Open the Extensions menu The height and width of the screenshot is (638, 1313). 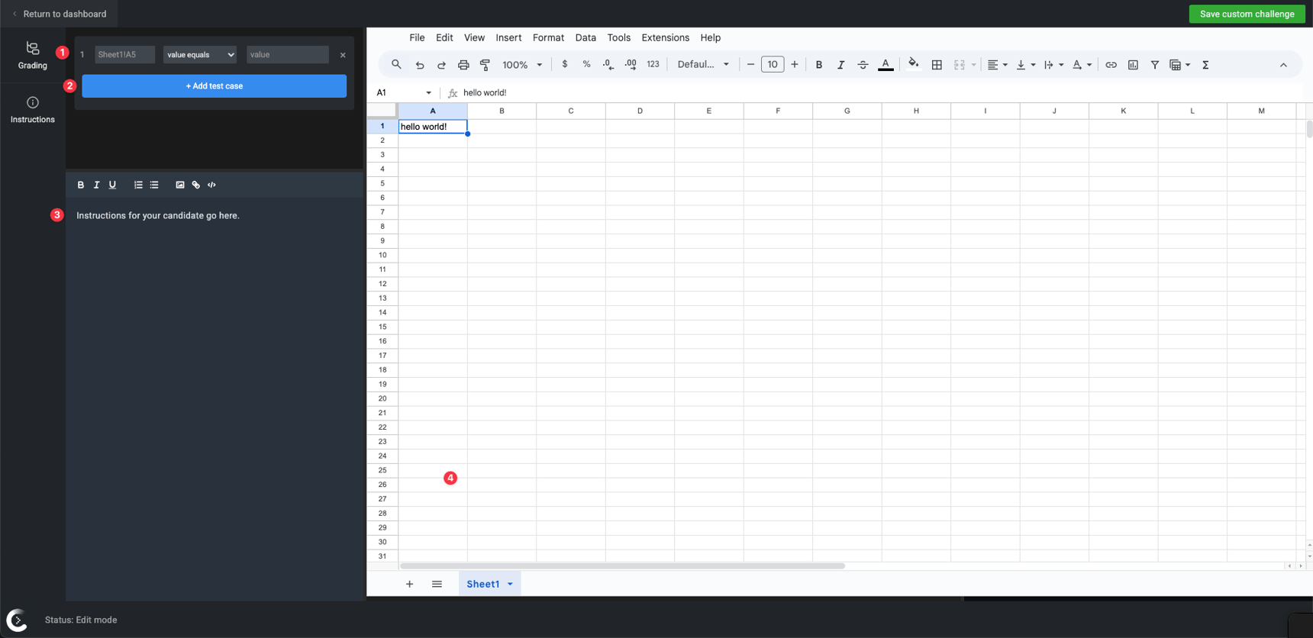[x=665, y=37]
